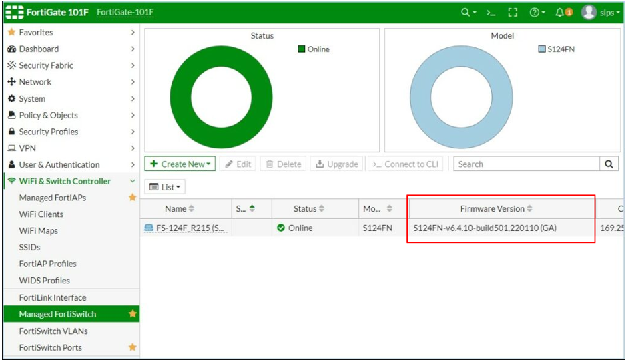Expand the Security Fabric chevron
The image size is (628, 362).
click(133, 65)
